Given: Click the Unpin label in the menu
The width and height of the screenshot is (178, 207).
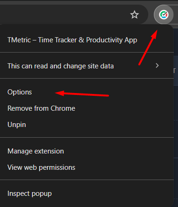Looking at the screenshot, I should pyautogui.click(x=17, y=125).
